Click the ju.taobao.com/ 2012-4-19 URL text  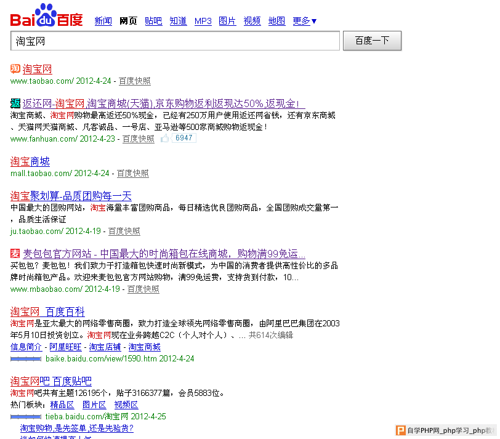(x=55, y=231)
